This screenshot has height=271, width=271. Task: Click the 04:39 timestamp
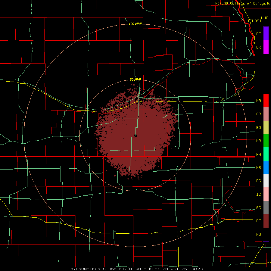(x=196, y=269)
